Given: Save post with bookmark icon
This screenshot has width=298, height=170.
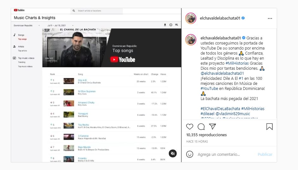Looking at the screenshot, I should point(269,126).
